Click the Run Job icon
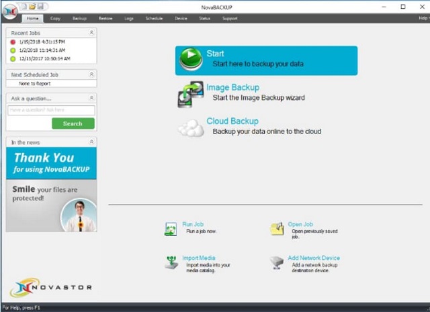Image resolution: width=430 pixels, height=312 pixels. pyautogui.click(x=171, y=229)
